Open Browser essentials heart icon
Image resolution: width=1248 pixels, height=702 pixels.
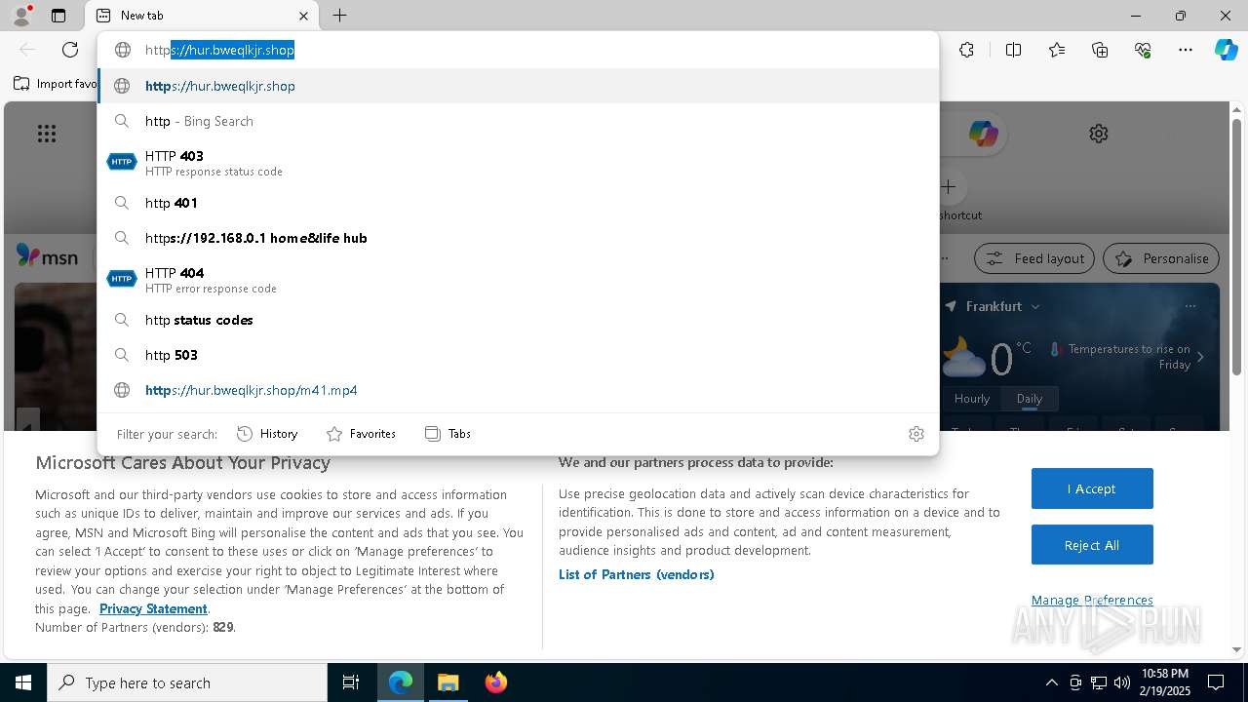tap(1143, 50)
